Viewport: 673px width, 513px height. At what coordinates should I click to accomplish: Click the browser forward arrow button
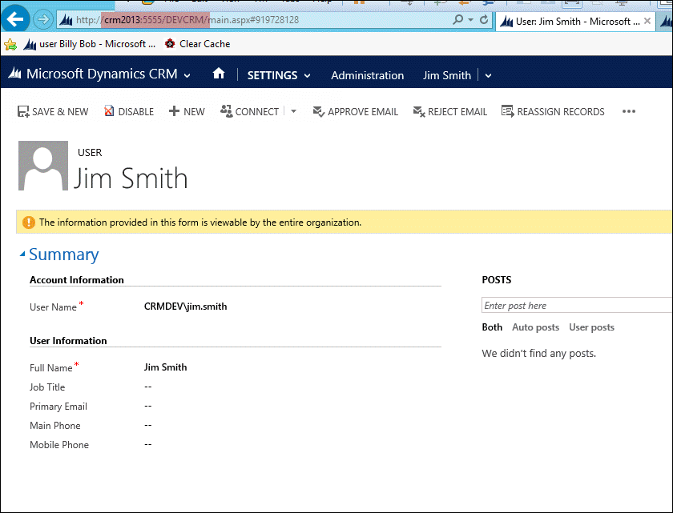pos(43,20)
